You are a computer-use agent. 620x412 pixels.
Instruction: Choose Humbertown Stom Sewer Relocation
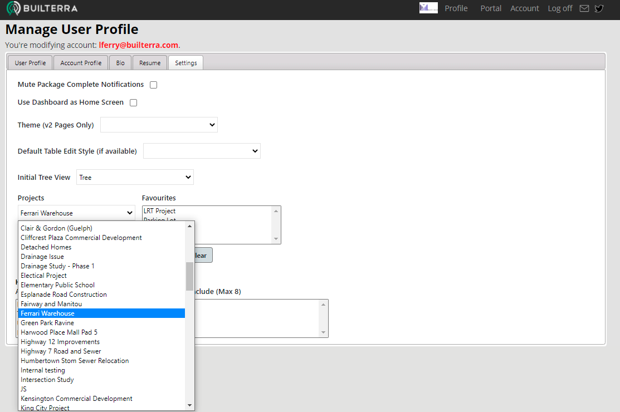point(101,361)
